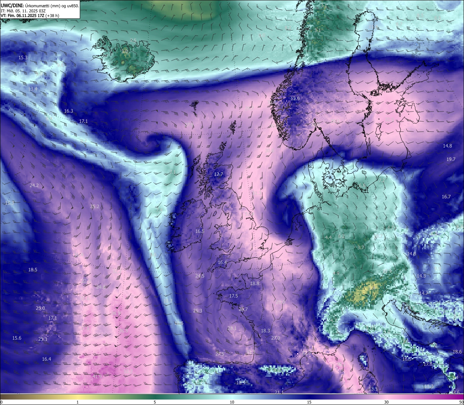Click the '10' tick on the colour scale

tap(232, 402)
